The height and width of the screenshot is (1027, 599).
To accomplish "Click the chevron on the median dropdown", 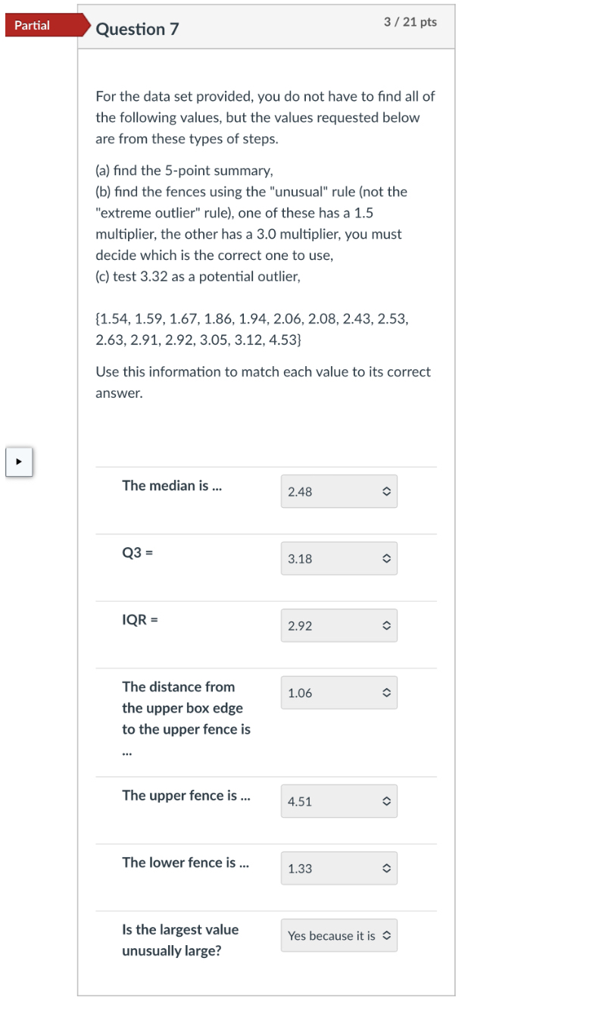I will tap(386, 491).
